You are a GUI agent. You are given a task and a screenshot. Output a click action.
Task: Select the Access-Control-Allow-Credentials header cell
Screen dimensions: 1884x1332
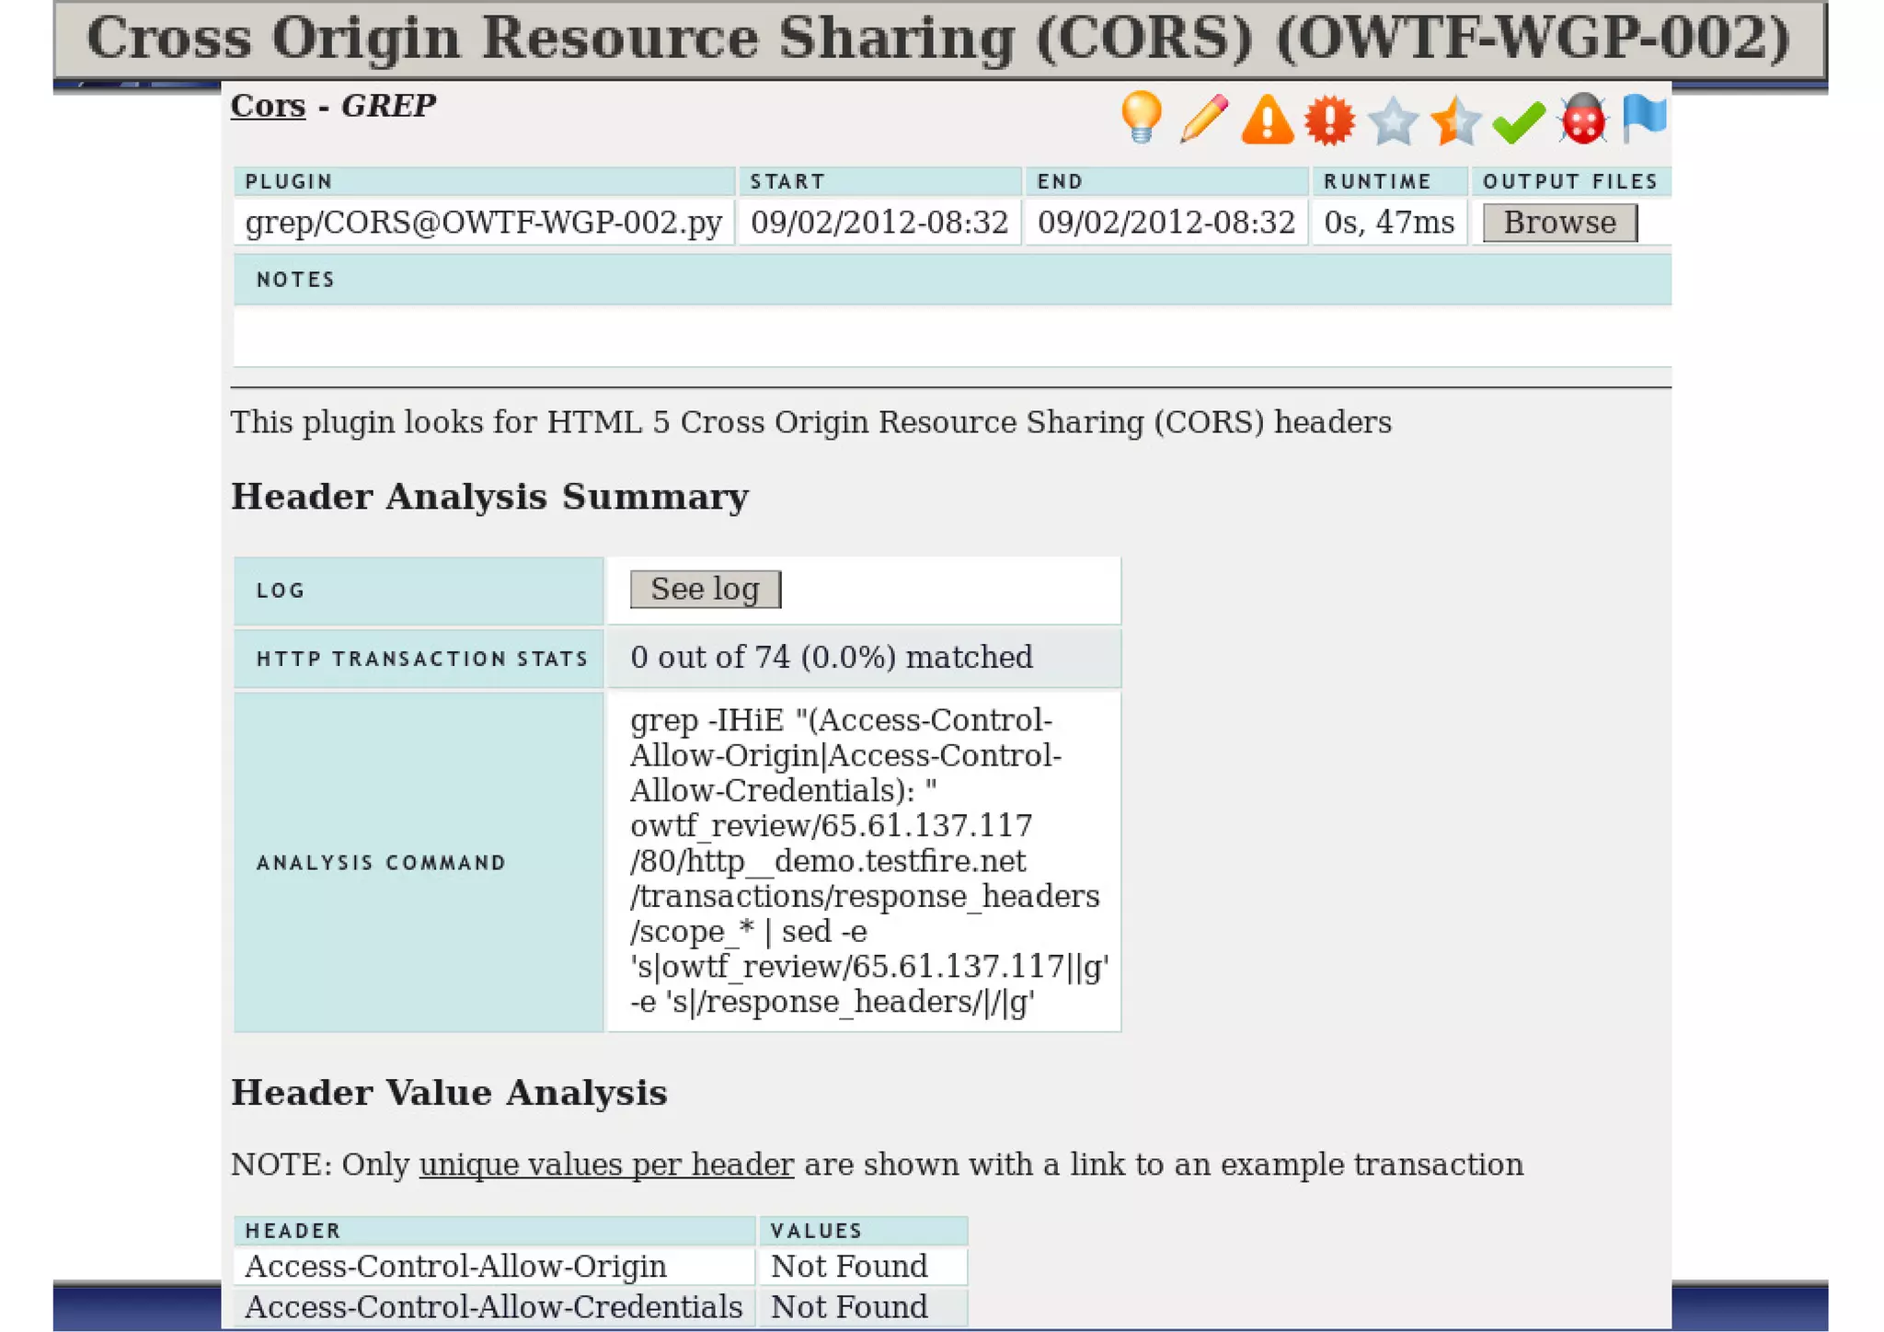click(493, 1307)
